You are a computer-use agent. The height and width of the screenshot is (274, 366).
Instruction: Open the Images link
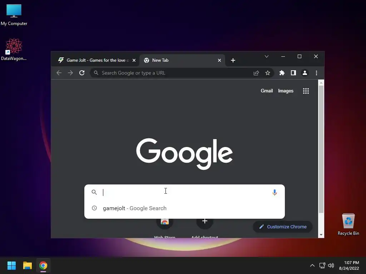pyautogui.click(x=286, y=91)
